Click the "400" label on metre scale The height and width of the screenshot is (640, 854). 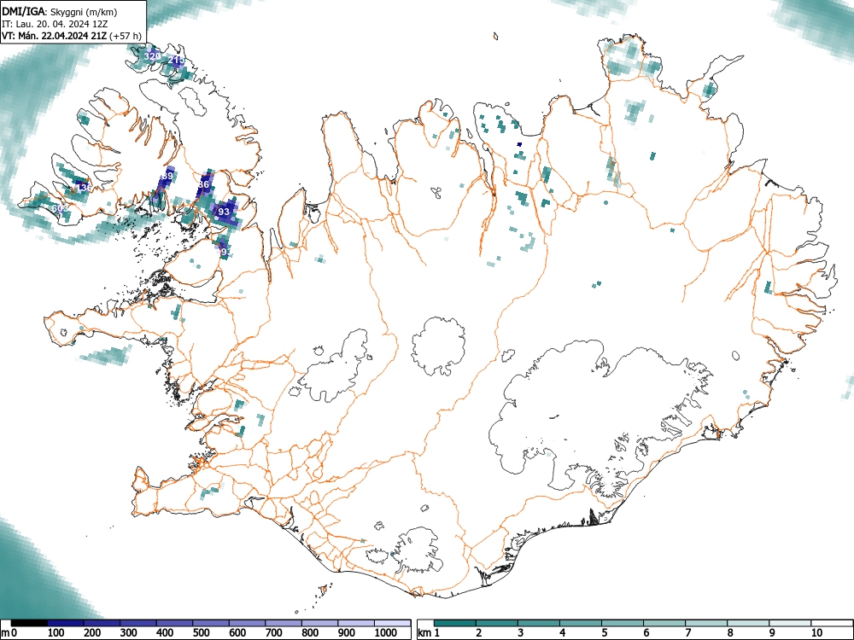pyautogui.click(x=165, y=632)
